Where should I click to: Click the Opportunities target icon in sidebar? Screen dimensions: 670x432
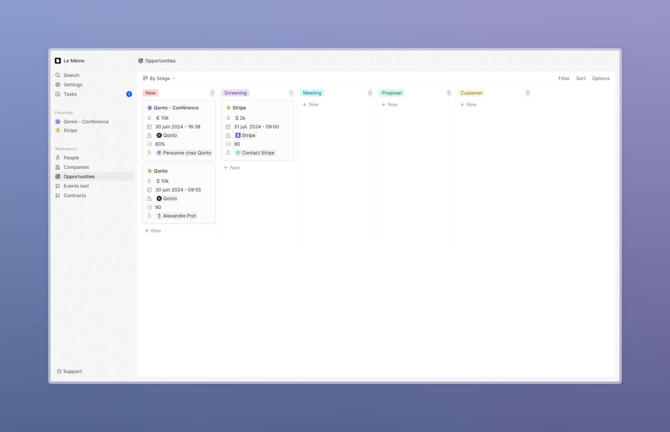[x=58, y=177]
